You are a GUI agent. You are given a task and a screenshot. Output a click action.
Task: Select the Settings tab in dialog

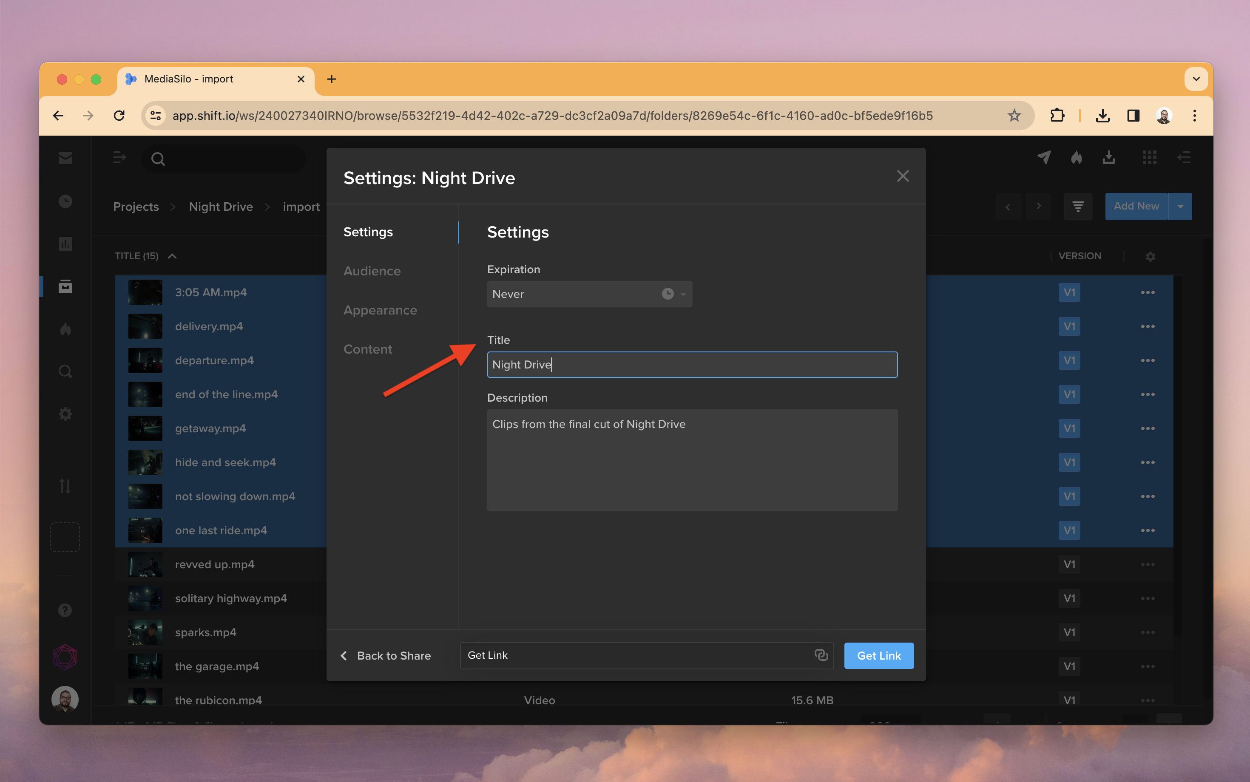(x=368, y=232)
